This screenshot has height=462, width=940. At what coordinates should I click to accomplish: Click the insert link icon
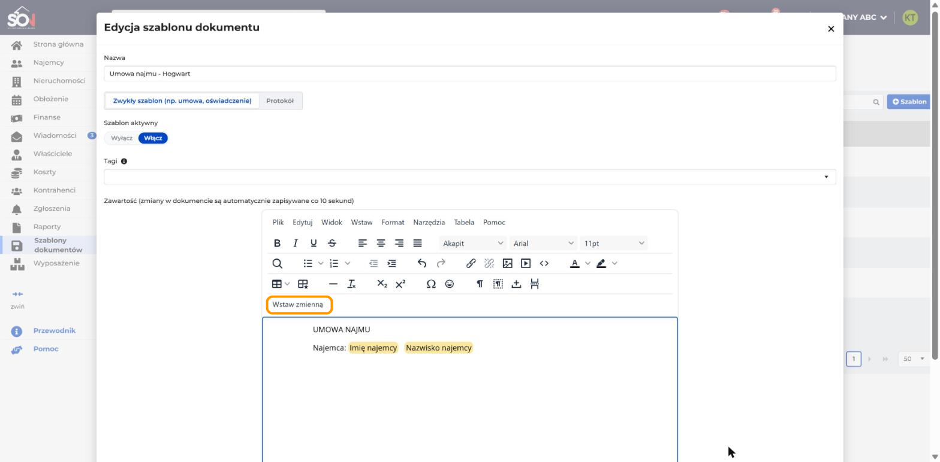point(471,263)
